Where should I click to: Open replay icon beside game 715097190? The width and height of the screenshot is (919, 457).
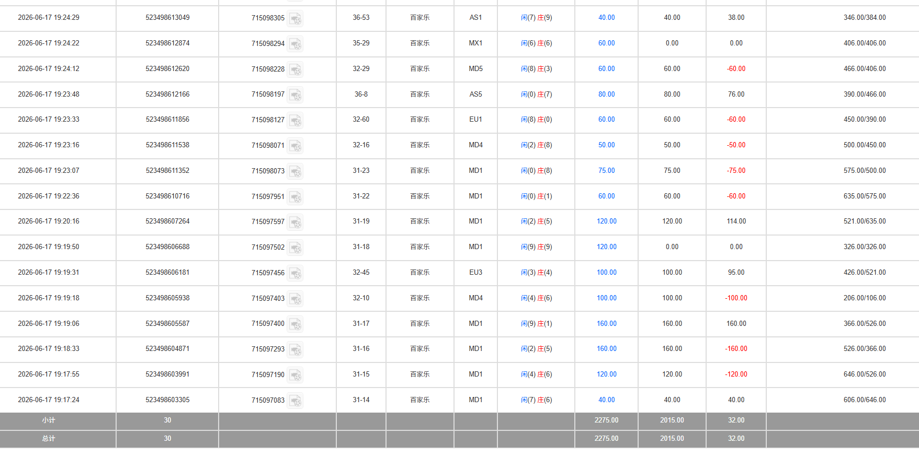[295, 376]
